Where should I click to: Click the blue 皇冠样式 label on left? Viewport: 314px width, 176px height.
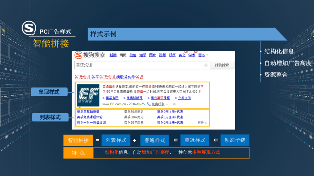click(x=49, y=92)
